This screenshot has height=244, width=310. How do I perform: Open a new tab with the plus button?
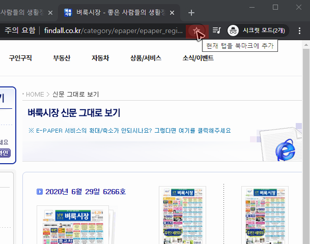click(x=191, y=13)
